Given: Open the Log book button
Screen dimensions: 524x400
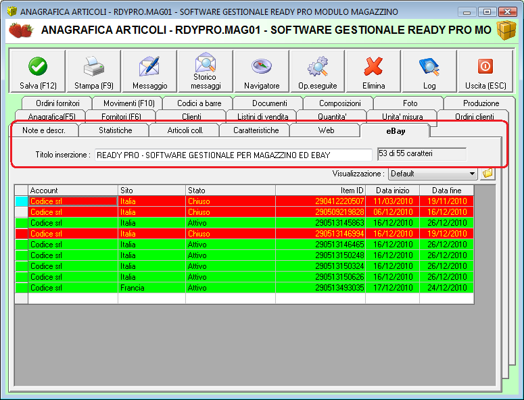Looking at the screenshot, I should 429,71.
